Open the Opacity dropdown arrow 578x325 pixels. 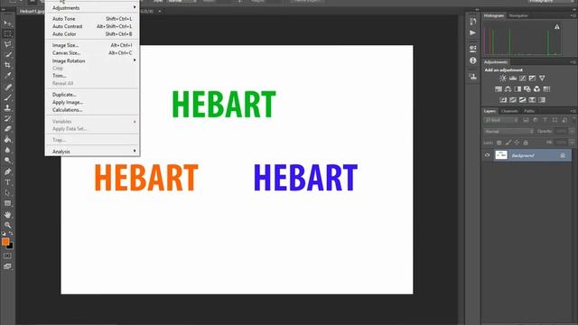click(572, 132)
